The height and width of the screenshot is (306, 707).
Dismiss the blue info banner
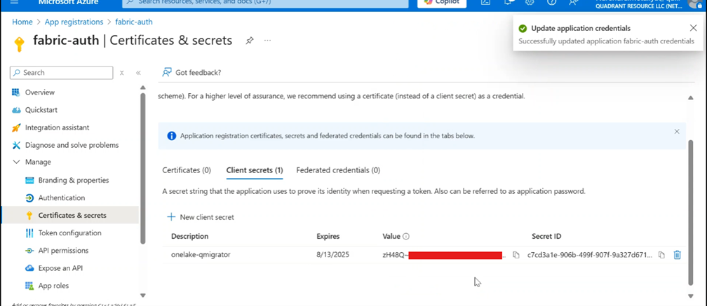[x=677, y=132]
